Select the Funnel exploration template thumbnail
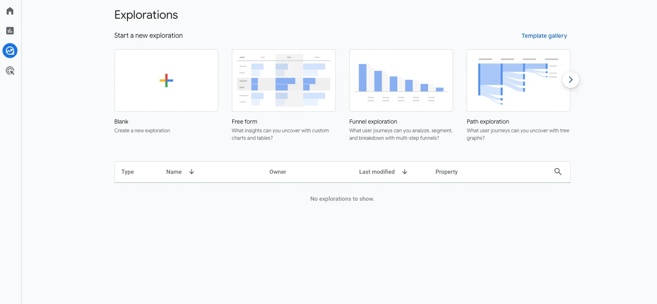Image resolution: width=657 pixels, height=304 pixels. 401,80
